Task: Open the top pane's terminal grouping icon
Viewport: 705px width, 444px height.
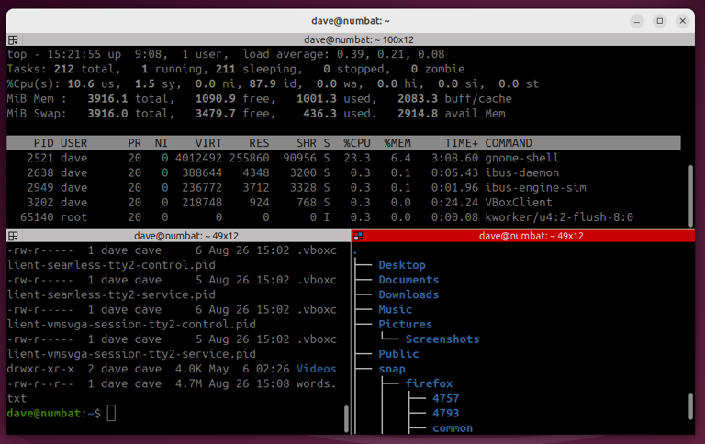Action: click(13, 40)
